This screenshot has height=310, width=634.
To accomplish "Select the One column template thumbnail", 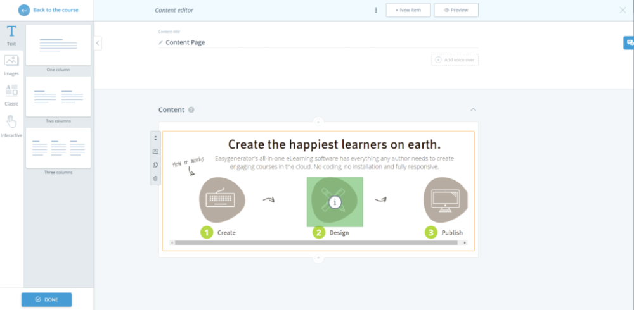I will (58, 45).
